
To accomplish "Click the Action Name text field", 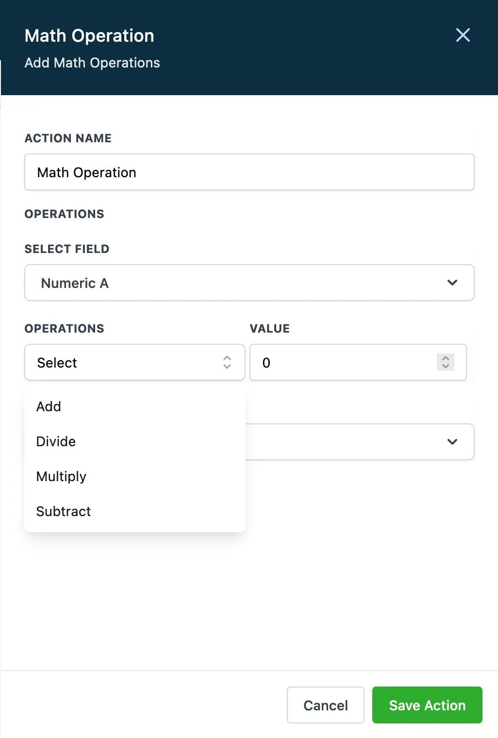I will coord(249,172).
